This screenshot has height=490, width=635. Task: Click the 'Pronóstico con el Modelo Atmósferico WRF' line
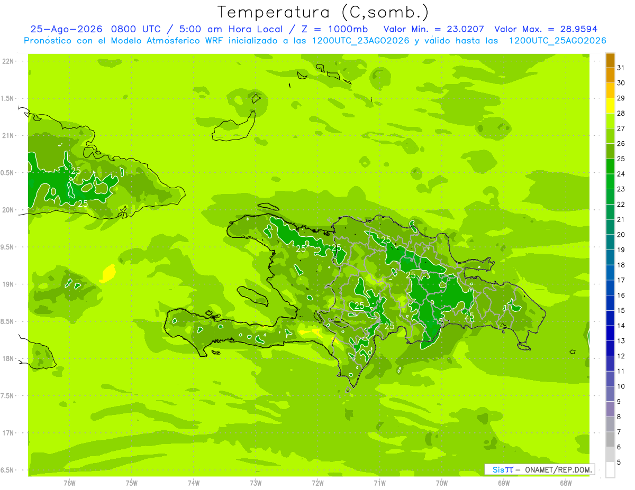click(123, 41)
